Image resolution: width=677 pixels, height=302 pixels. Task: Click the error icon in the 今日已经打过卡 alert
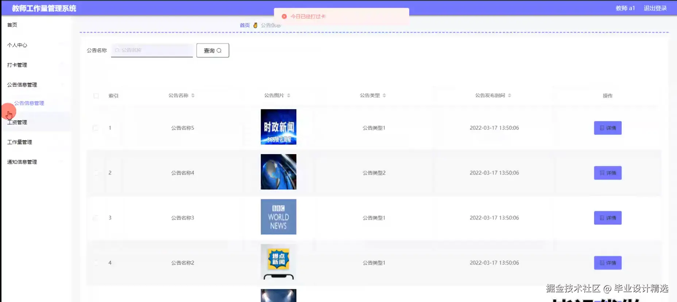coord(284,16)
